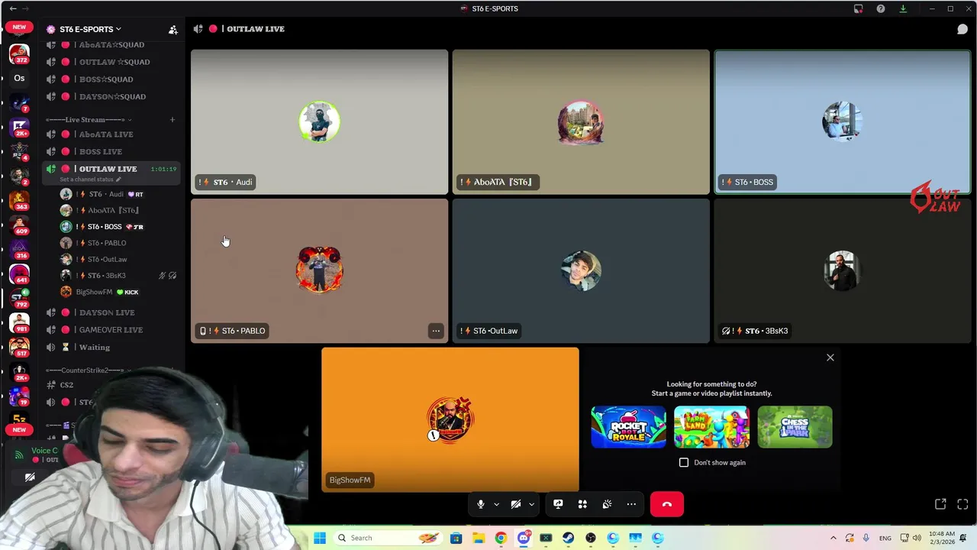Click the taskbar Search box
Image resolution: width=977 pixels, height=550 pixels.
point(388,538)
